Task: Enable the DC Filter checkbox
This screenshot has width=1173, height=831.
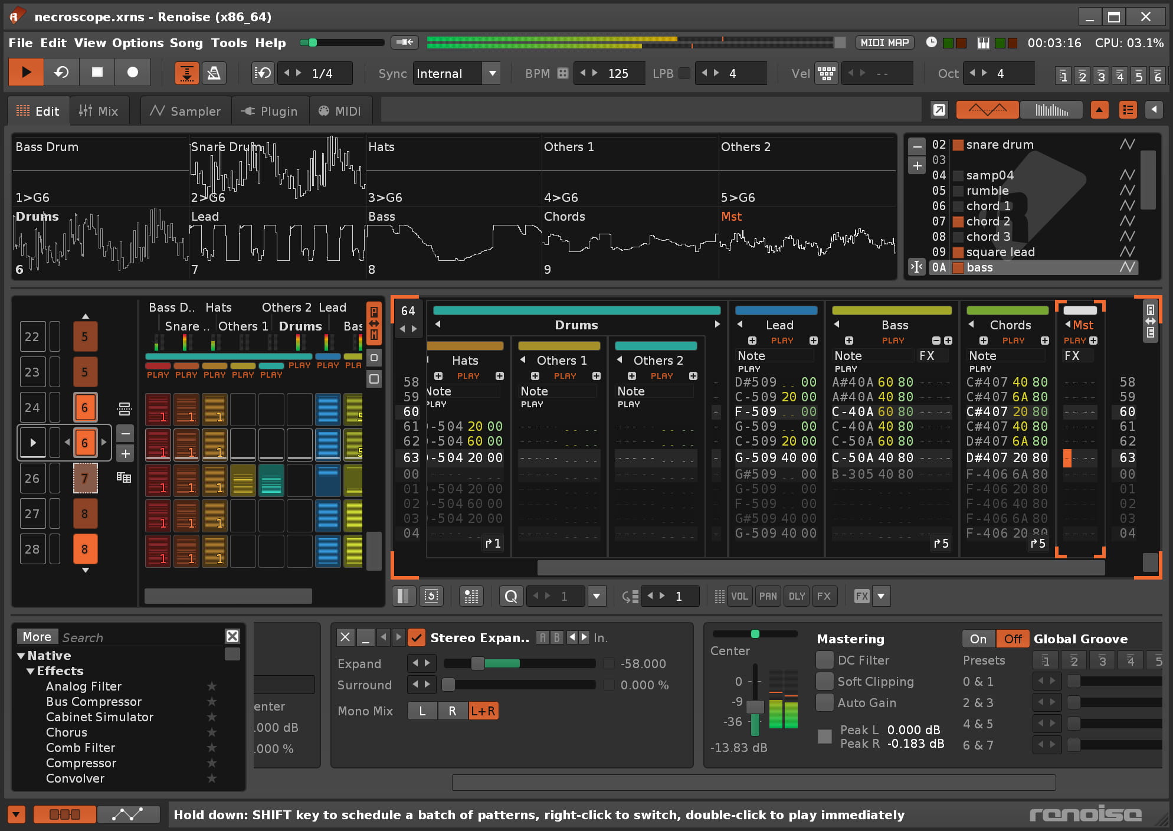Action: click(x=824, y=660)
